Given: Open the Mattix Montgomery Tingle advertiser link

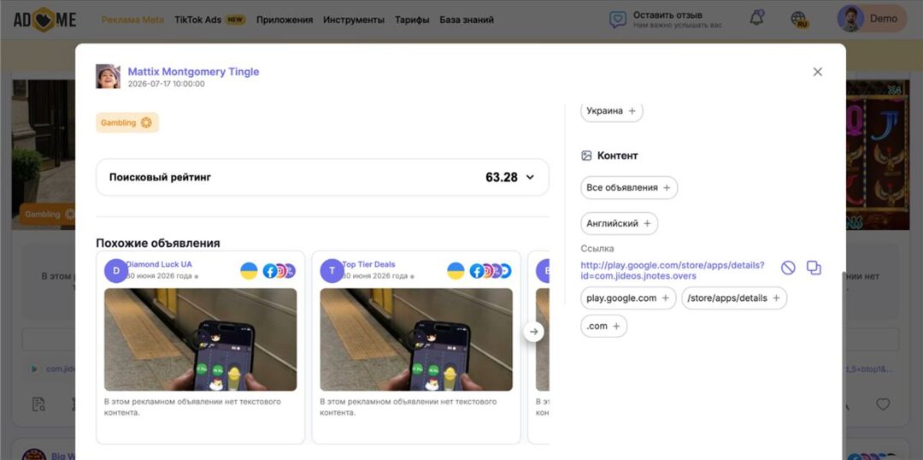Looking at the screenshot, I should click(193, 72).
